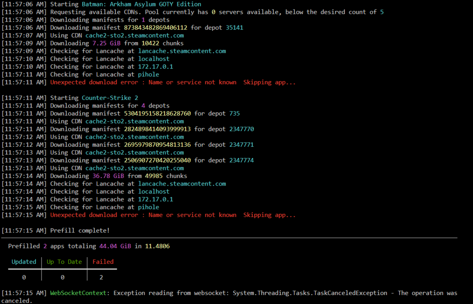The height and width of the screenshot is (304, 473).
Task: Click depot number 2347771
Action: [x=242, y=144]
